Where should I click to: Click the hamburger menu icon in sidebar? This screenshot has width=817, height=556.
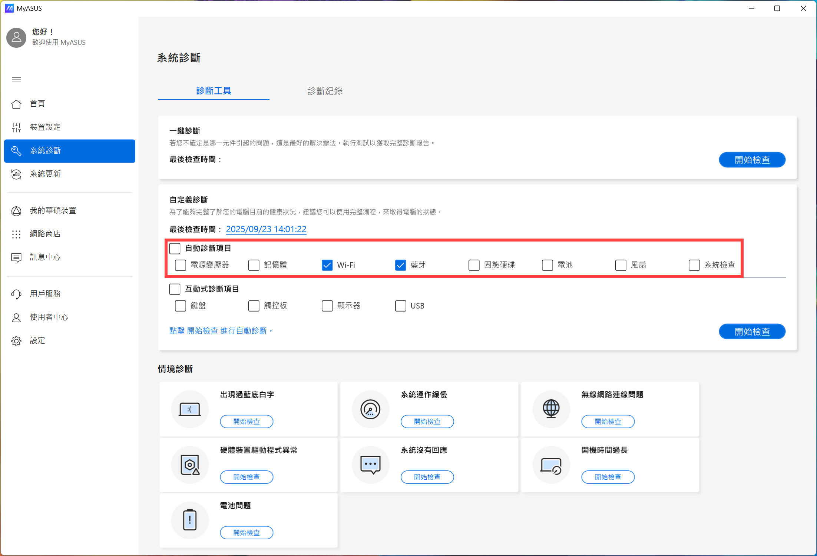(16, 80)
